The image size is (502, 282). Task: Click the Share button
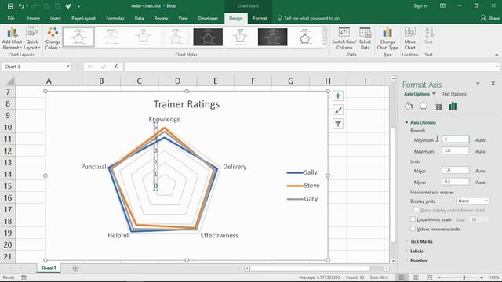(490, 18)
